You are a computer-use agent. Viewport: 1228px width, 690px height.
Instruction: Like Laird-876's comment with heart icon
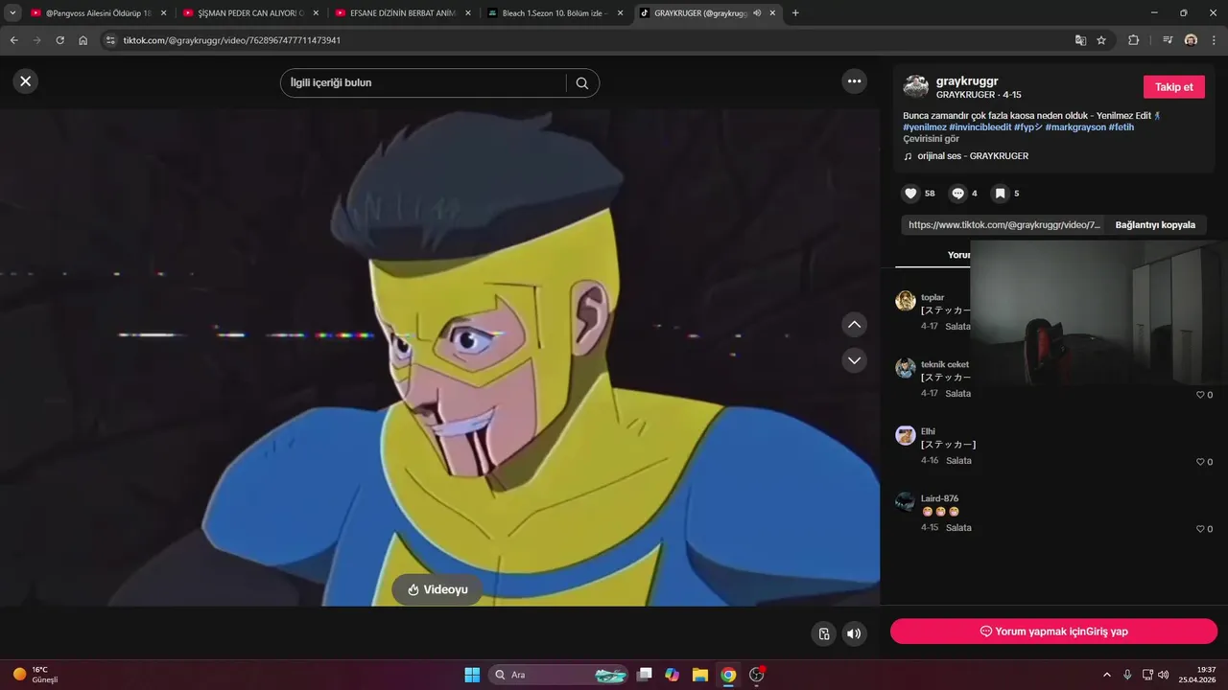pos(1199,529)
